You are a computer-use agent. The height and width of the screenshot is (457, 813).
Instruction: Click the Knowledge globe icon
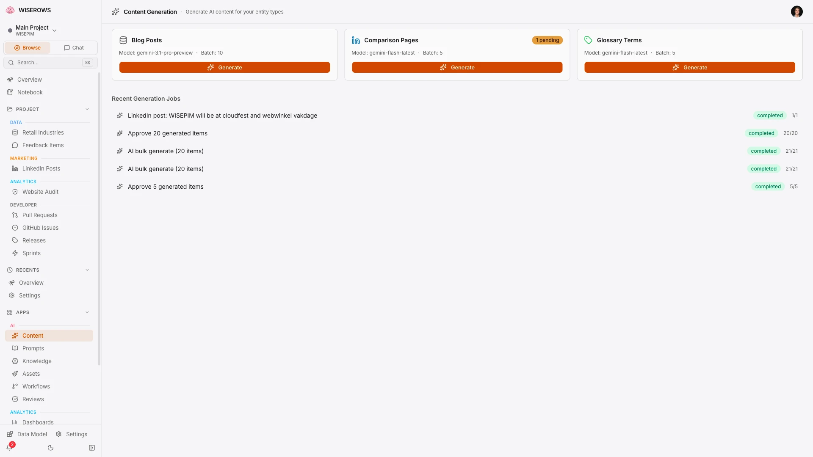15,361
